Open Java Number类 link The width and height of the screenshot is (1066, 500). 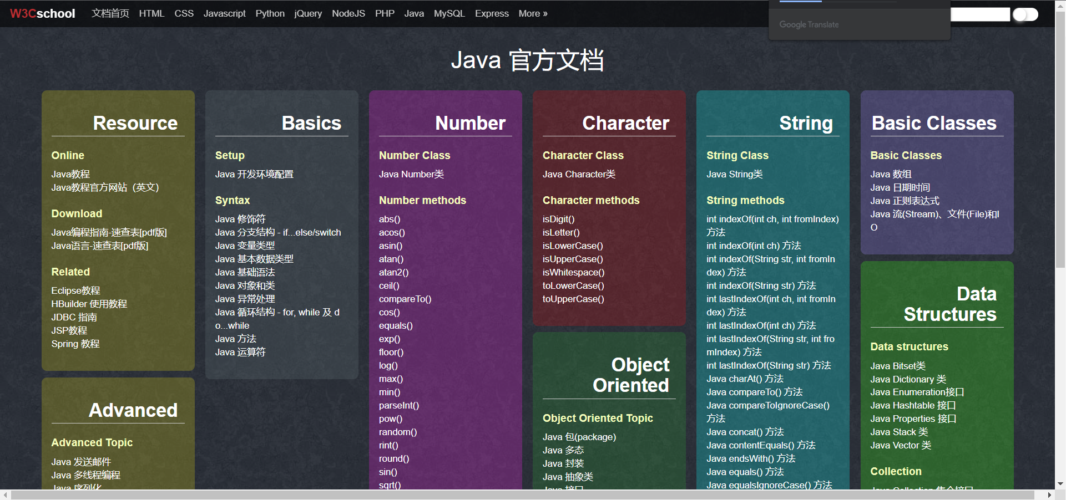tap(411, 174)
